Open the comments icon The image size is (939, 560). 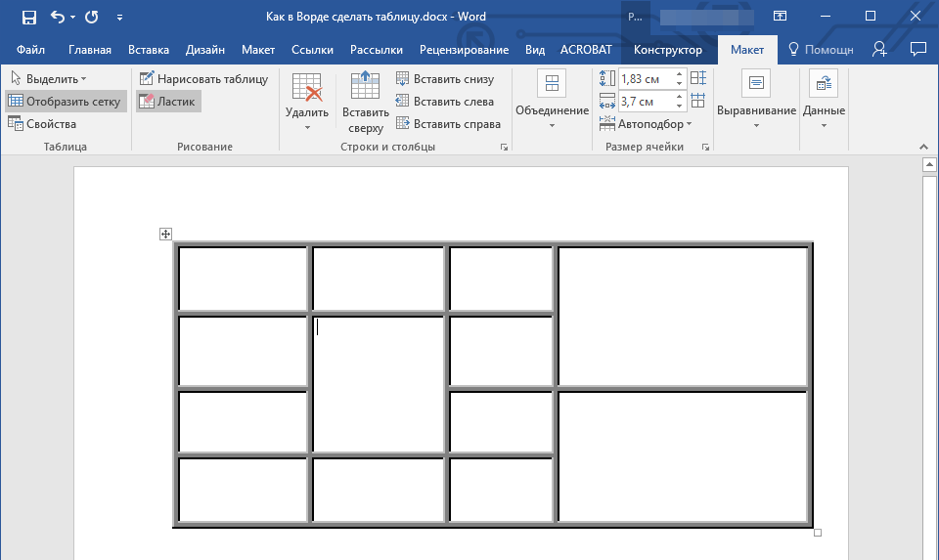[x=918, y=49]
